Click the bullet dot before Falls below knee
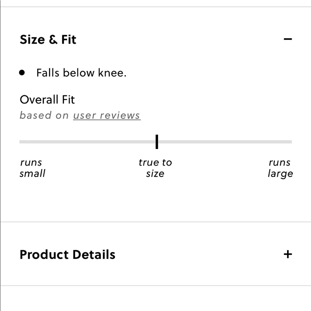Image resolution: width=311 pixels, height=311 pixels. tap(22, 73)
